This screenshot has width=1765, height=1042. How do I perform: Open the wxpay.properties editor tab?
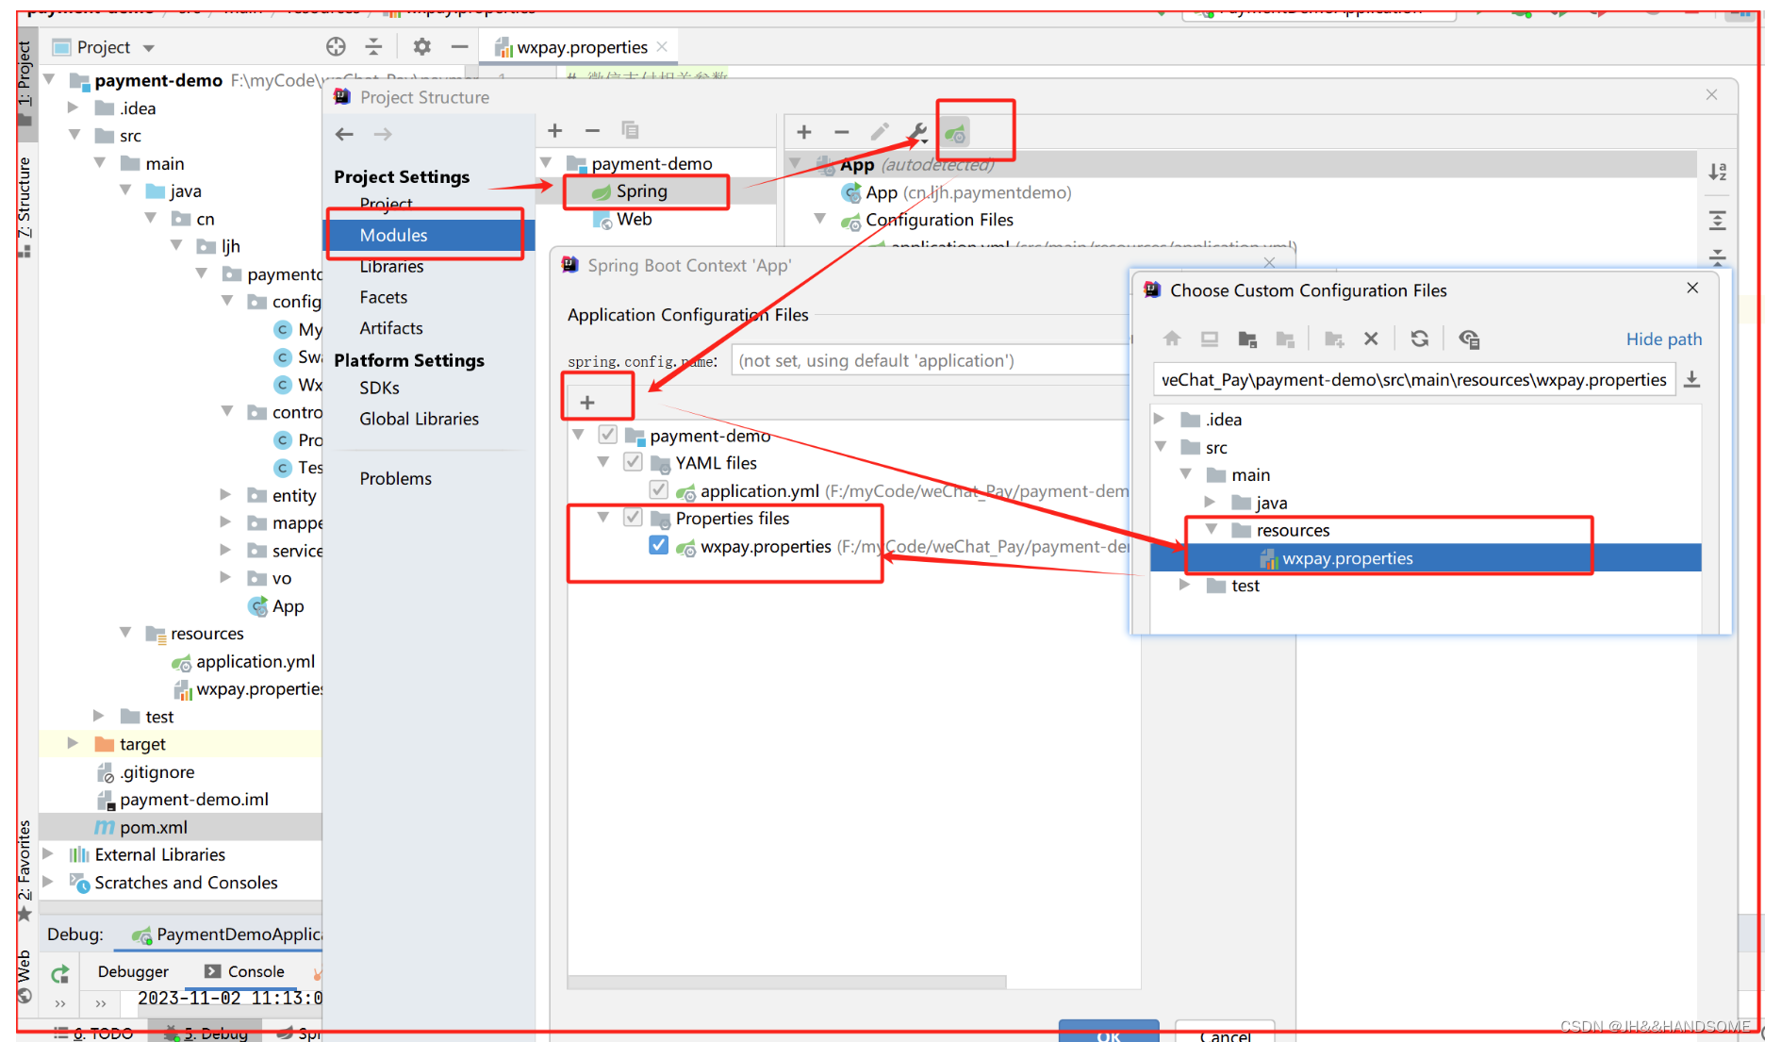point(582,47)
